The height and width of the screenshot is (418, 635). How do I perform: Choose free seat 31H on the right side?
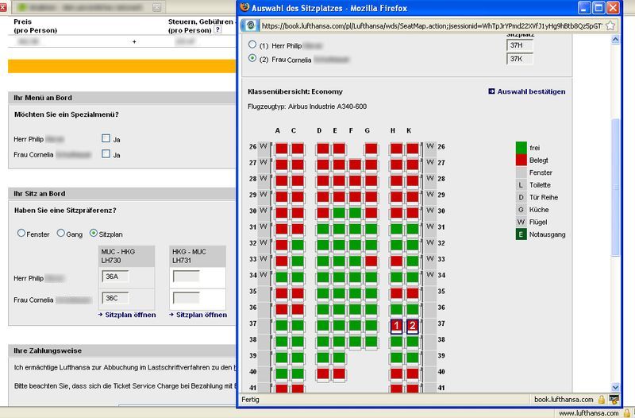pos(396,229)
